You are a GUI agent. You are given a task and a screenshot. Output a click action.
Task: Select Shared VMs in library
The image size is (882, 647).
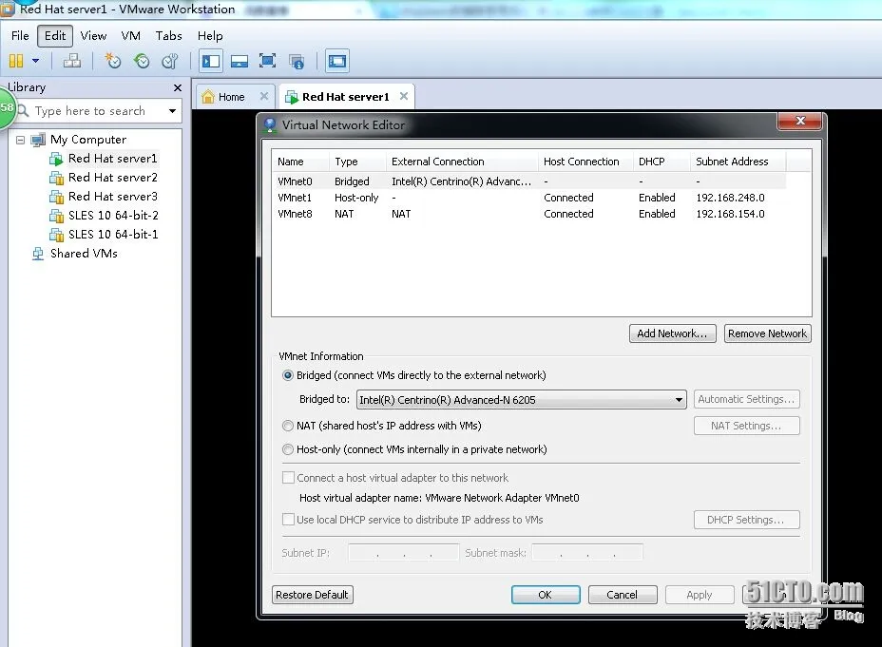pyautogui.click(x=84, y=254)
